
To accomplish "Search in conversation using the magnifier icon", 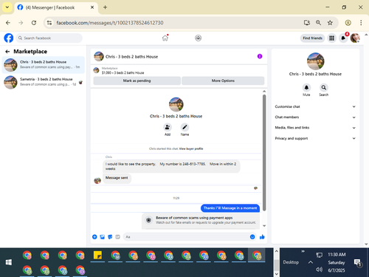I will point(324,87).
